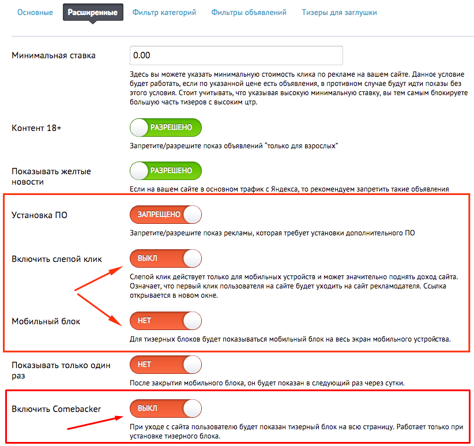Click the Мобильный блок label

[x=46, y=321]
